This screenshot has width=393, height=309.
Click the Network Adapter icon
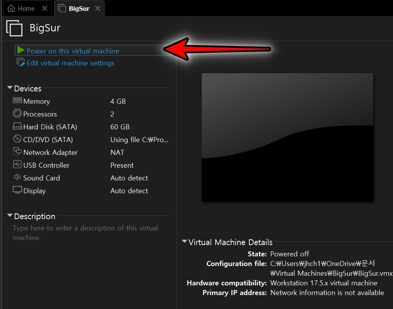coord(17,151)
